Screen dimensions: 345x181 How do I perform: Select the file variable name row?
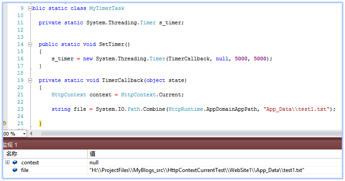click(25, 170)
